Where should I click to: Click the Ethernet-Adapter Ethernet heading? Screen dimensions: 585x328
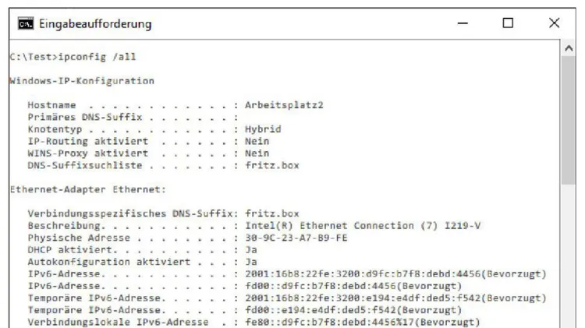pos(87,189)
